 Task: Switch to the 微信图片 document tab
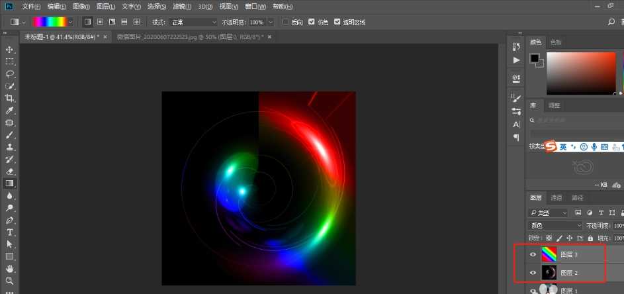(188, 37)
